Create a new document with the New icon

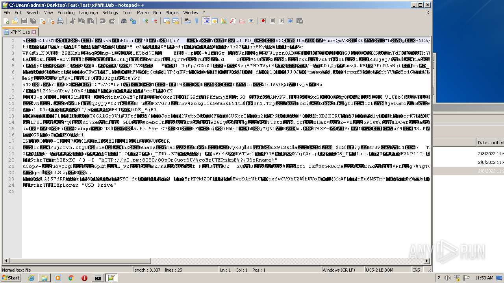coord(6,21)
